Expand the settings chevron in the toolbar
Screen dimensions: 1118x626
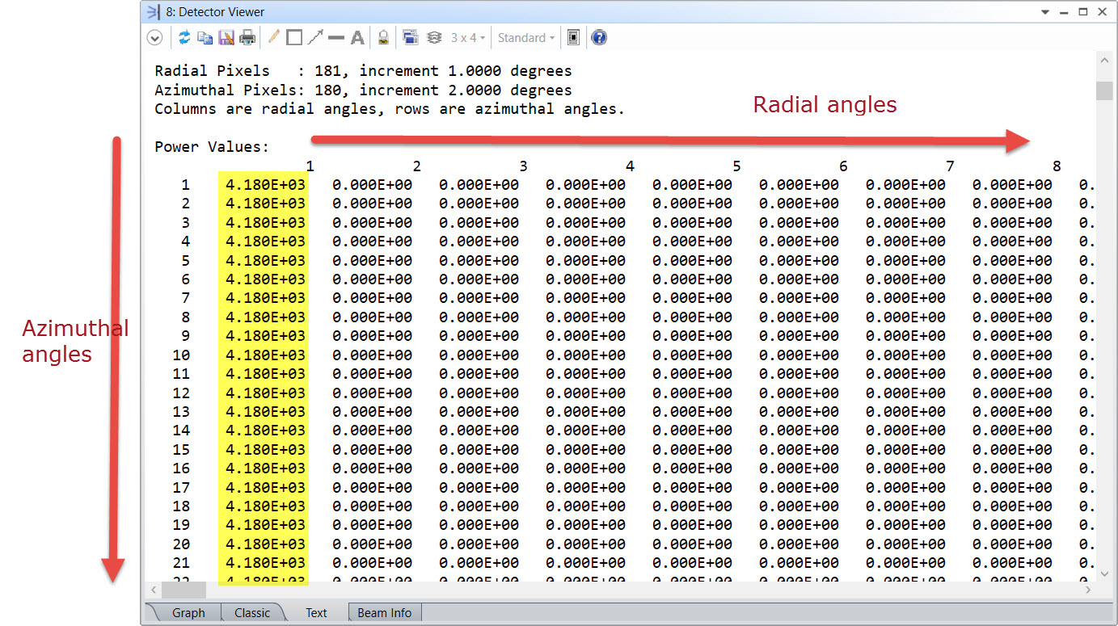[x=154, y=38]
